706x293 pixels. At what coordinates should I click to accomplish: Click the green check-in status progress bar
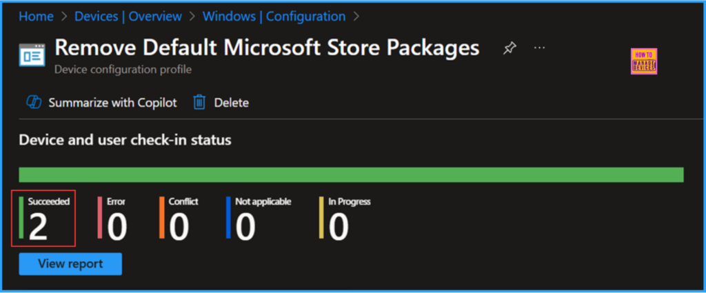click(x=352, y=174)
